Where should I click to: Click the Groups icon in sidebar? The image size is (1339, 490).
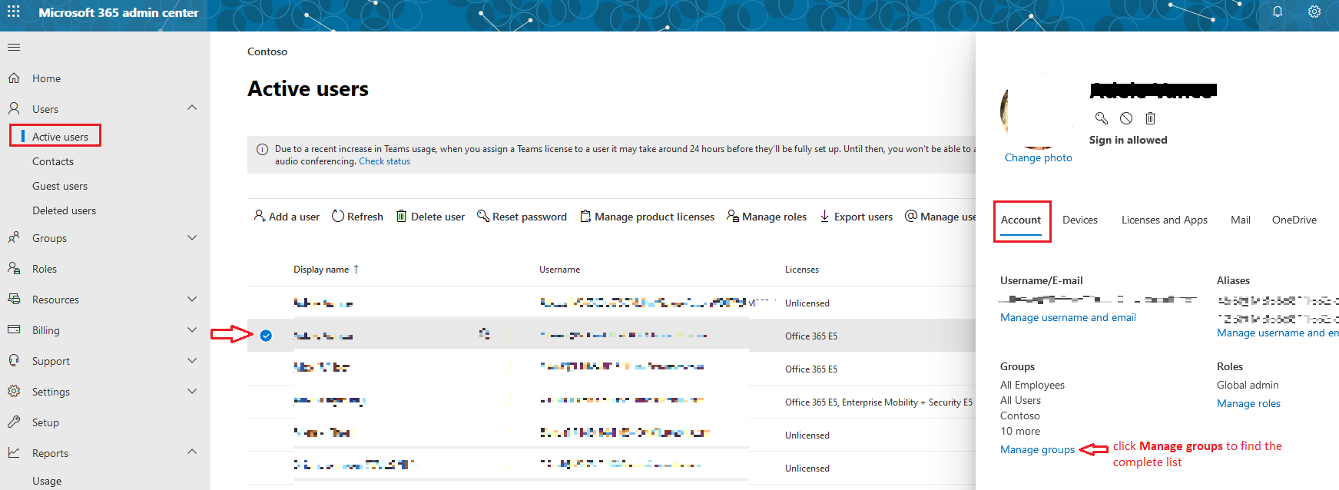pyautogui.click(x=14, y=238)
